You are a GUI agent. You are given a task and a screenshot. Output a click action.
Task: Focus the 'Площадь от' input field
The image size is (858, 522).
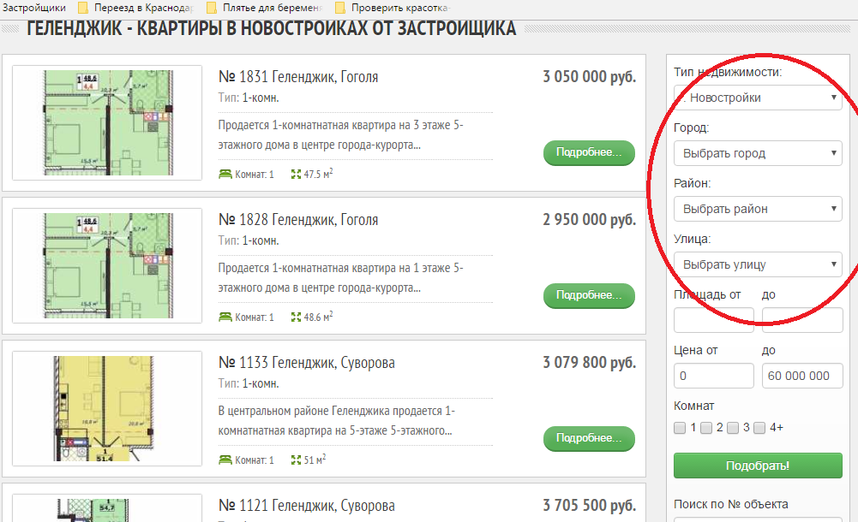coord(713,320)
